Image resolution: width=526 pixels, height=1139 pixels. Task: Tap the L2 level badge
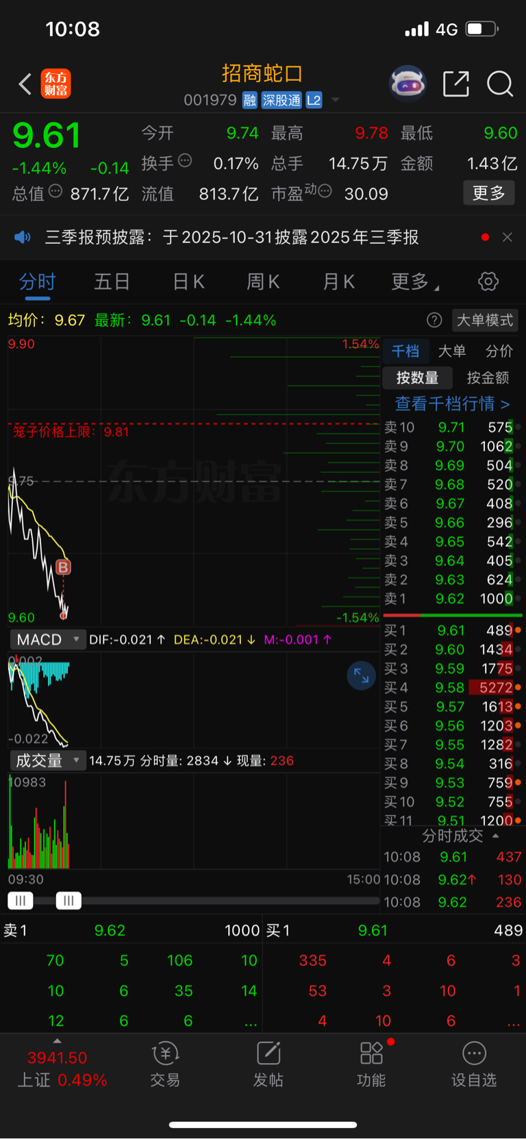(x=314, y=101)
